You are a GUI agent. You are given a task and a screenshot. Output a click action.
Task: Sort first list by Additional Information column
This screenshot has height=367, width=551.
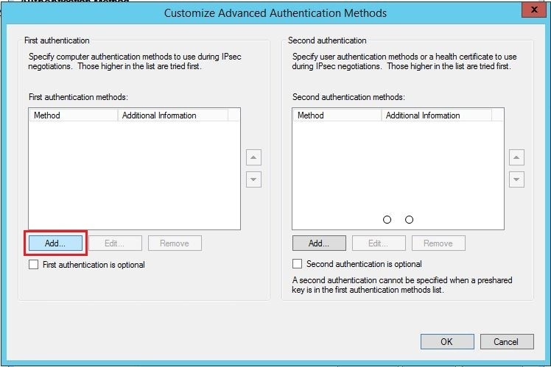(173, 115)
